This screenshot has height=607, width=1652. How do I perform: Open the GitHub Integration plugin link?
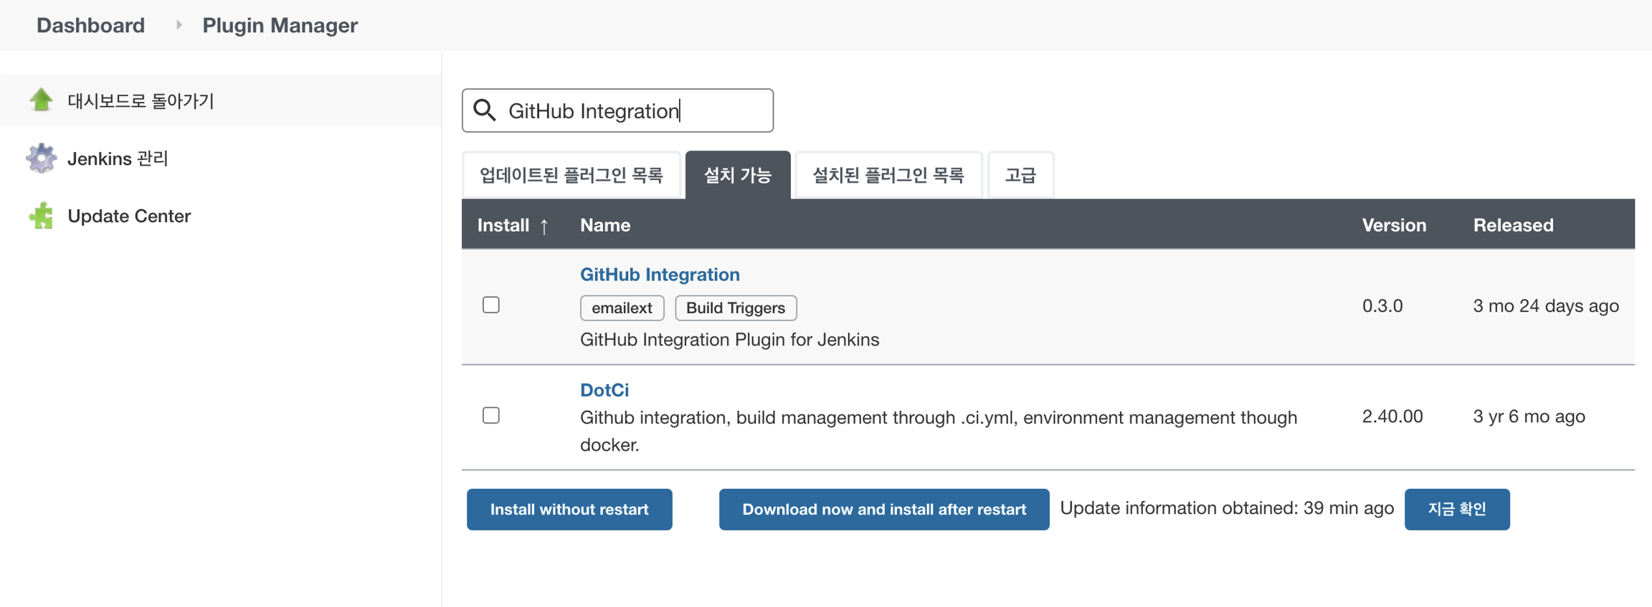coord(660,274)
